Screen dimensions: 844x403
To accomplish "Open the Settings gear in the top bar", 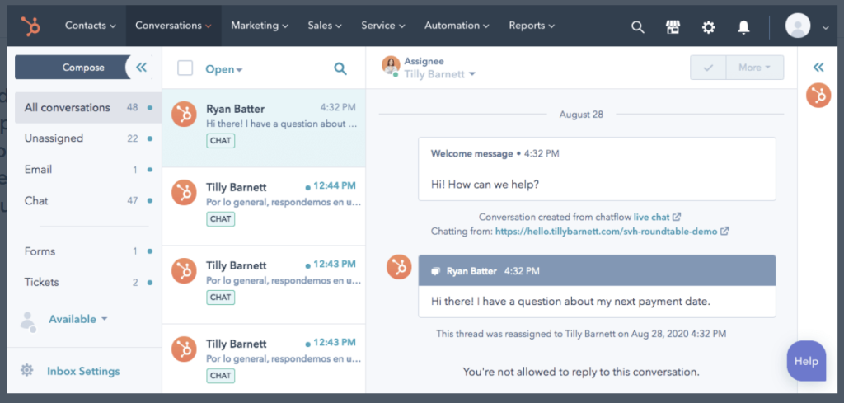I will coord(708,27).
